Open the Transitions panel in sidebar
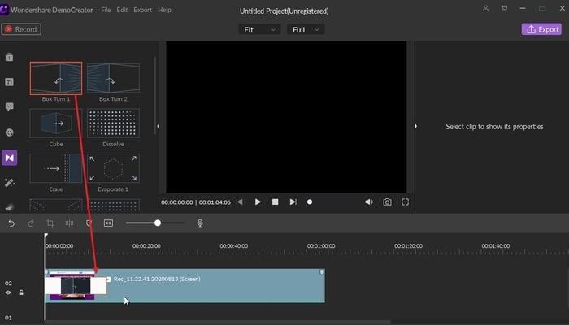 [x=10, y=157]
